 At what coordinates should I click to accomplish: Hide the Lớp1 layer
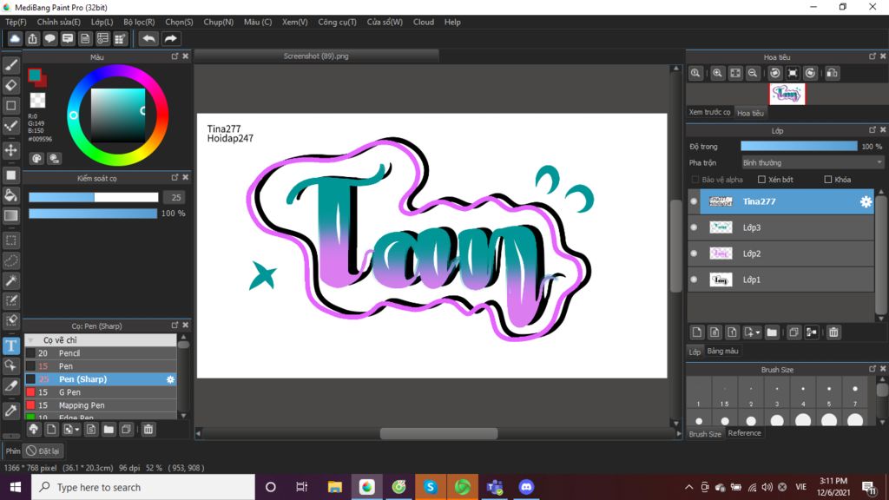tap(694, 280)
